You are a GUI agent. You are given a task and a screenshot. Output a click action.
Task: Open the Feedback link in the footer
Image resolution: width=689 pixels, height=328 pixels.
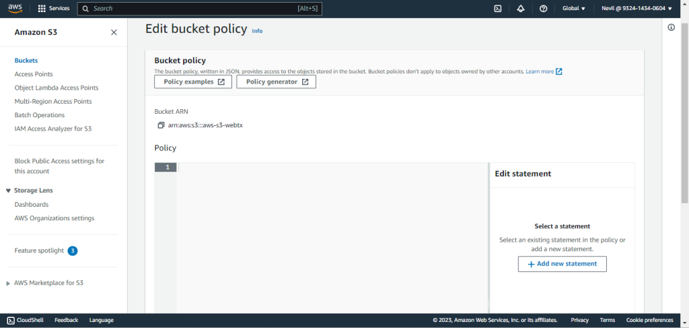(x=67, y=320)
